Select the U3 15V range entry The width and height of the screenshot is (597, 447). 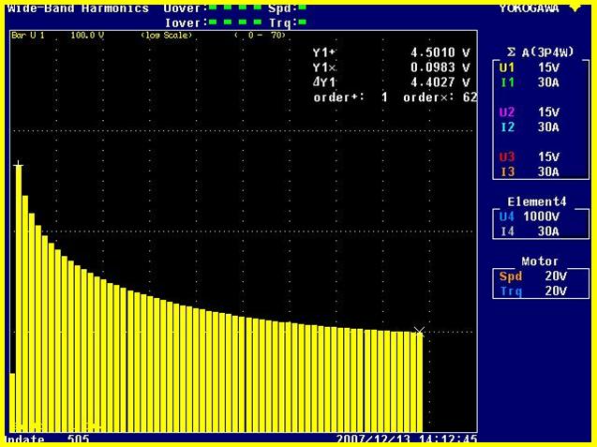pyautogui.click(x=530, y=156)
